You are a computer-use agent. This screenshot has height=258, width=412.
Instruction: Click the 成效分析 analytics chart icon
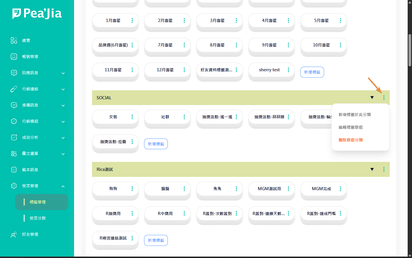pos(14,137)
